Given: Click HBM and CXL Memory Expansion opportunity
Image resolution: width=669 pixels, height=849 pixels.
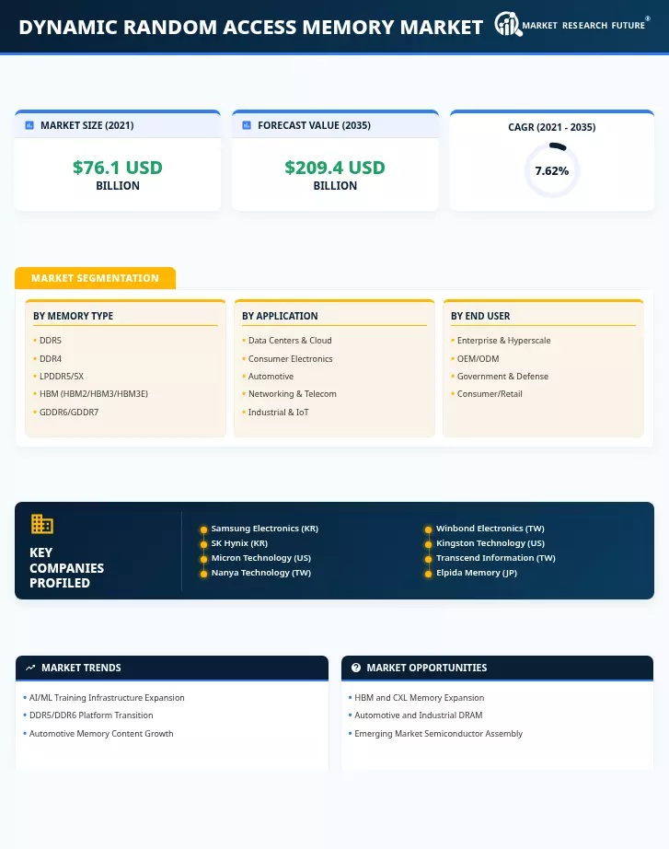Looking at the screenshot, I should (419, 697).
